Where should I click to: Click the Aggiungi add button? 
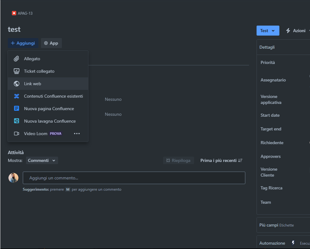click(23, 43)
